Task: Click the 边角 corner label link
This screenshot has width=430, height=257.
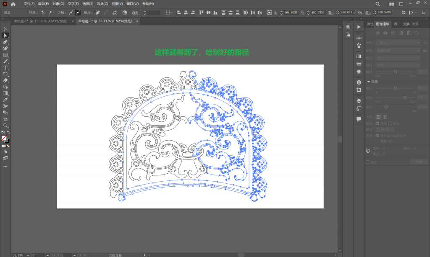Action: tap(136, 13)
